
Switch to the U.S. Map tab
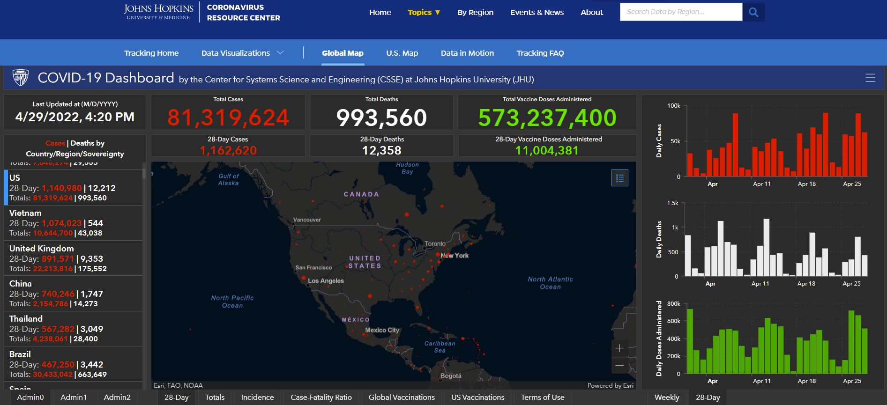(402, 53)
